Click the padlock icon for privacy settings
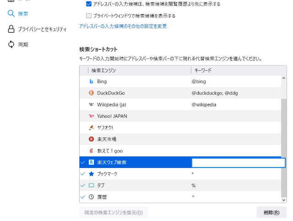The image size is (293, 221). (x=11, y=29)
